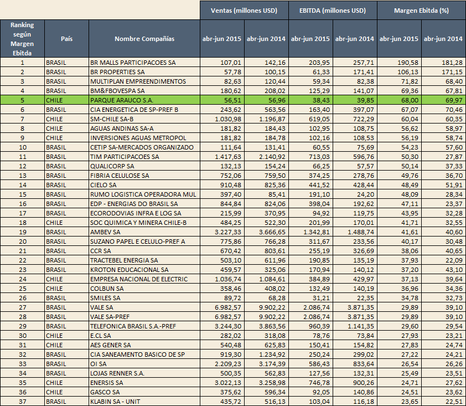Select the 'KROTON EDUCACIONAL SA' cell

point(144,270)
